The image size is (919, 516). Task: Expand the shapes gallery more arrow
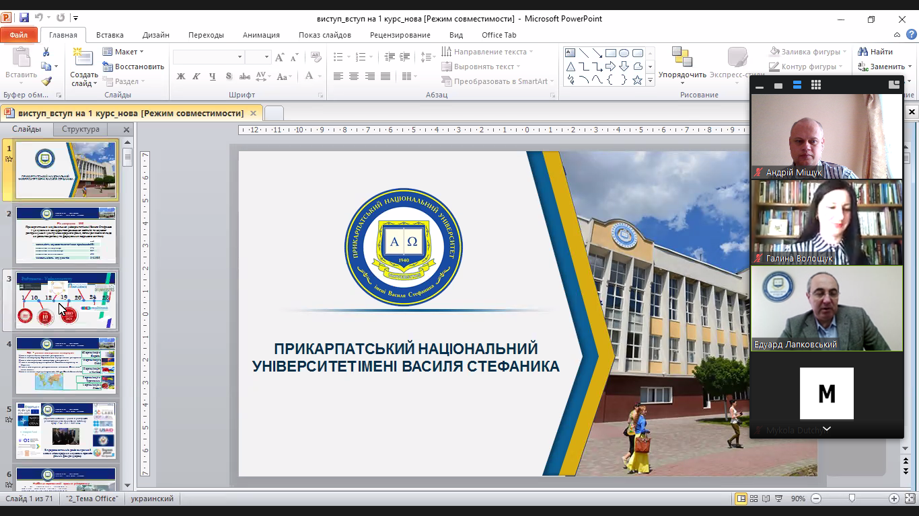coord(650,80)
